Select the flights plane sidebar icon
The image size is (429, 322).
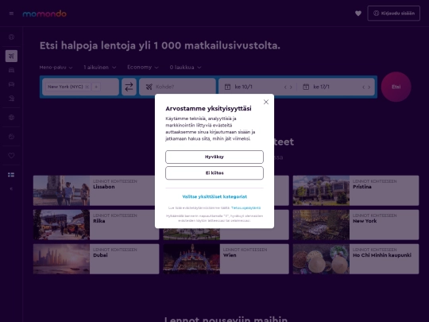pos(11,56)
